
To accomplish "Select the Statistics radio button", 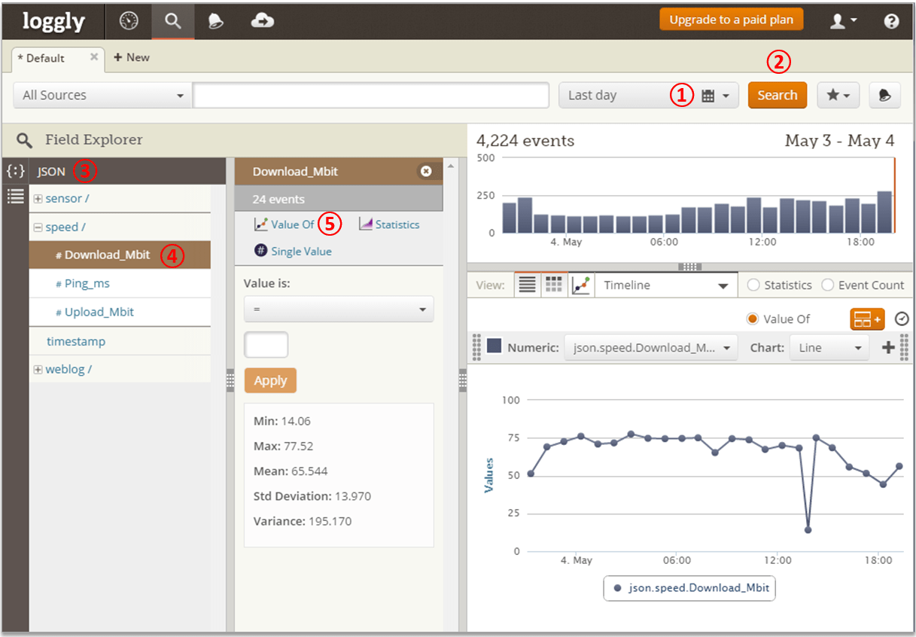I will click(753, 285).
